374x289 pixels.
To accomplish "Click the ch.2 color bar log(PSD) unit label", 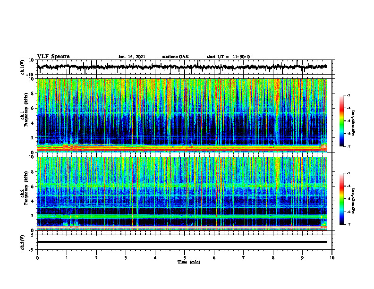I will pos(354,200).
